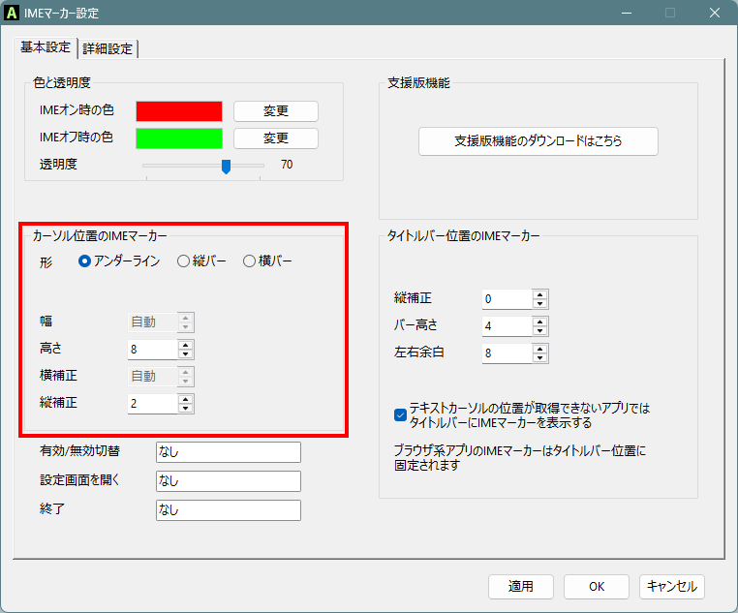Click the red IMEオン時の色 swatch
The width and height of the screenshot is (738, 613).
179,111
